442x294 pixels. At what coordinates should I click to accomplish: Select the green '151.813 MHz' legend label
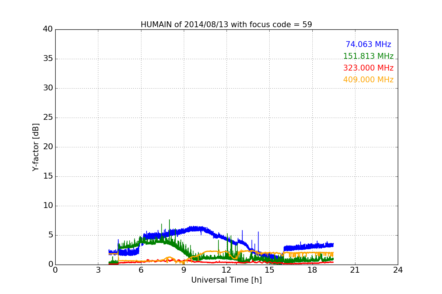coord(368,56)
